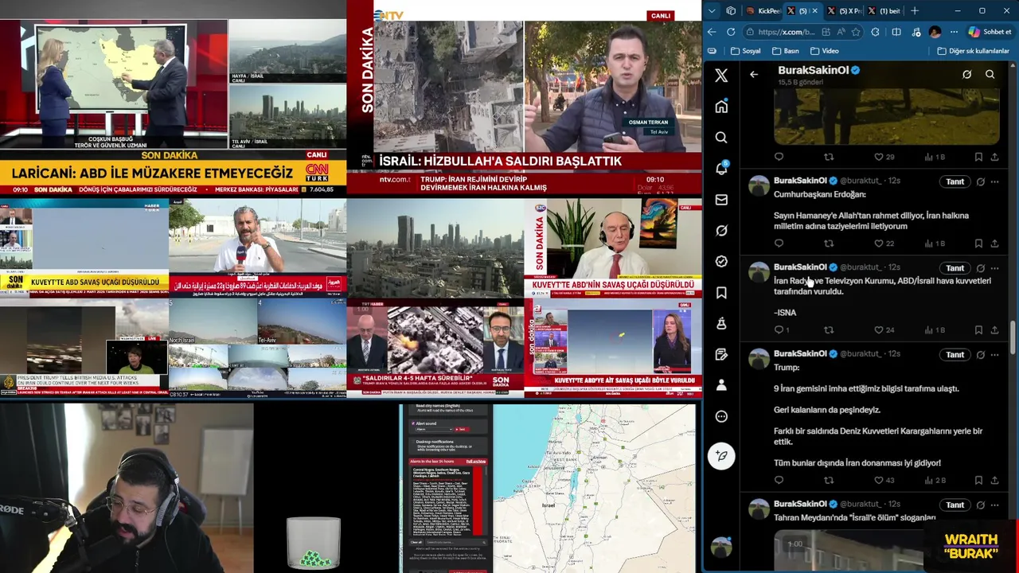Open more options on Erdoğan tweet
Viewport: 1019px width, 573px height.
point(994,181)
